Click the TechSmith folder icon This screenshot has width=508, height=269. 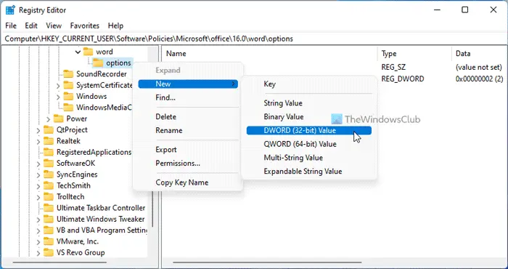[49, 185]
